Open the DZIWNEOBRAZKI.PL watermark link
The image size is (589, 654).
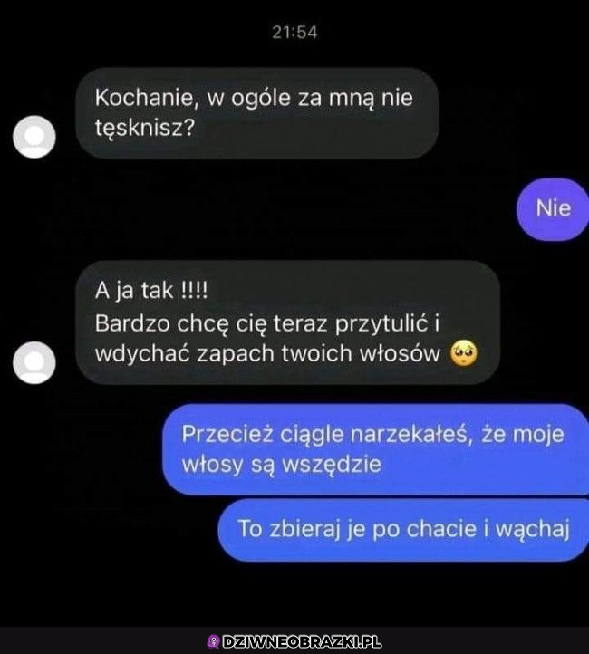pyautogui.click(x=294, y=641)
